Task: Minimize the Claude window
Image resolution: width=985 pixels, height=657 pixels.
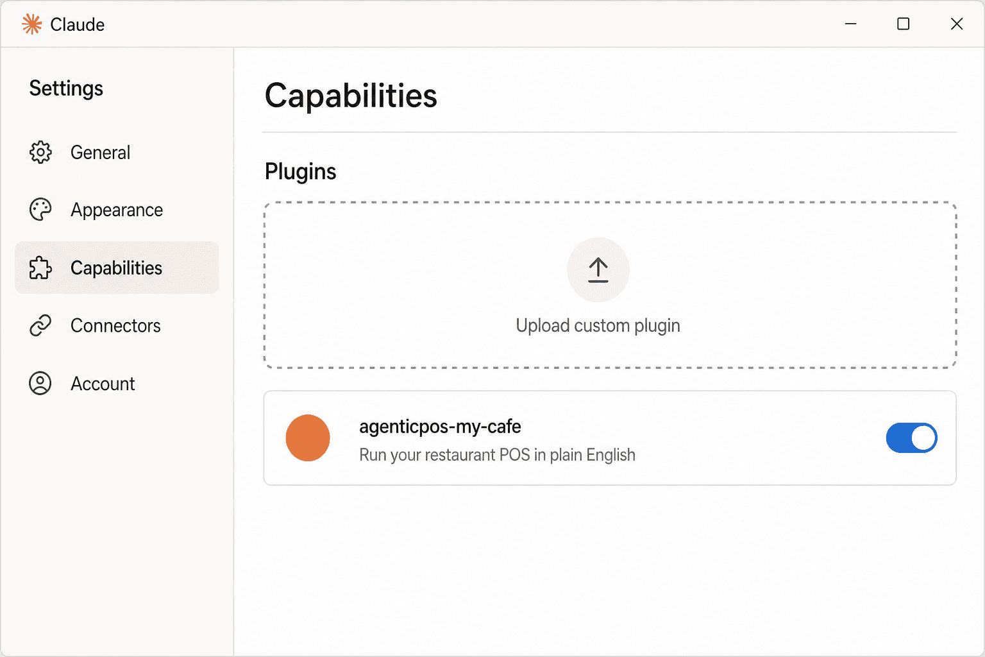Action: click(x=851, y=24)
